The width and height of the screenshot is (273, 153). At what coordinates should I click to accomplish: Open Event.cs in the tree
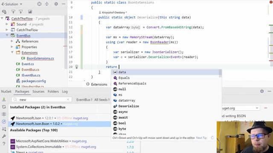(x=28, y=64)
